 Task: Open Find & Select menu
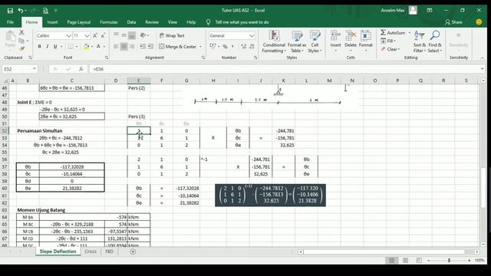coord(435,42)
